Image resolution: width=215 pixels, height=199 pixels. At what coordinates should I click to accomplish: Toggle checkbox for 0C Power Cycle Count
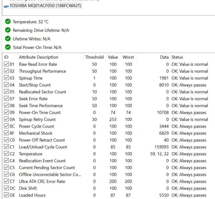(6, 126)
